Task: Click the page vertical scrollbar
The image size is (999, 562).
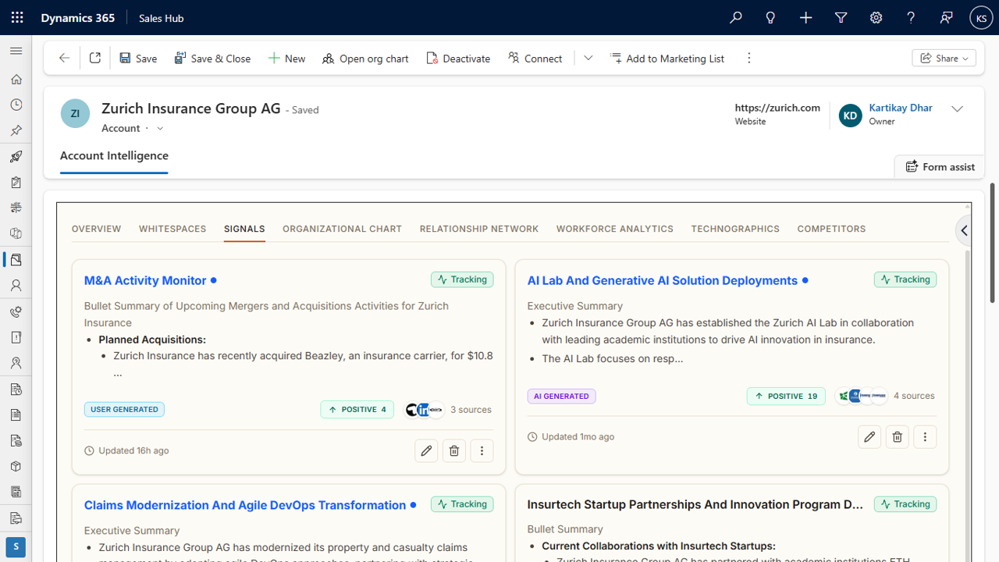Action: pyautogui.click(x=993, y=242)
